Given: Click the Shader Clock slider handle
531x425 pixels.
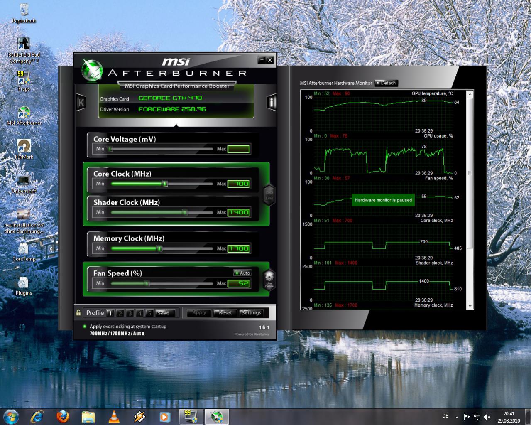Looking at the screenshot, I should (x=185, y=212).
